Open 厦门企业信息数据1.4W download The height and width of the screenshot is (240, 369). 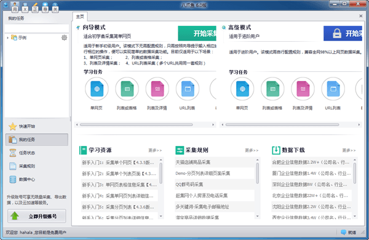coord(312,174)
